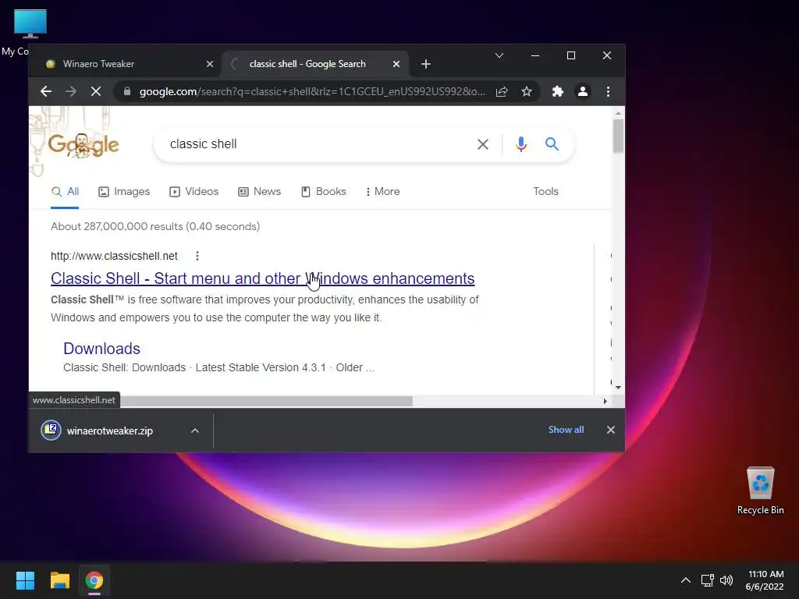Open a new browser tab

(x=426, y=64)
